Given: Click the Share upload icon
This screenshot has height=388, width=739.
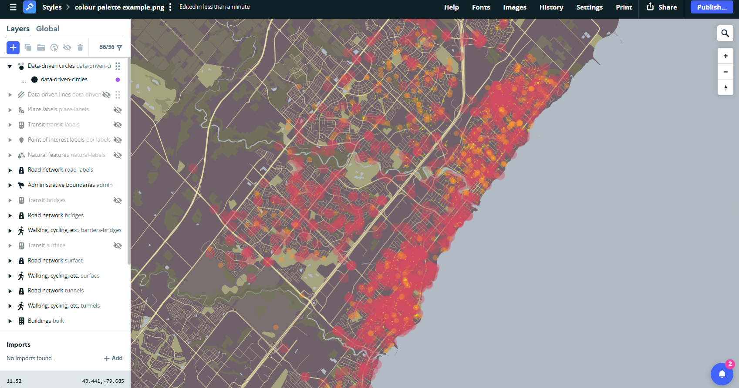Looking at the screenshot, I should tap(650, 7).
